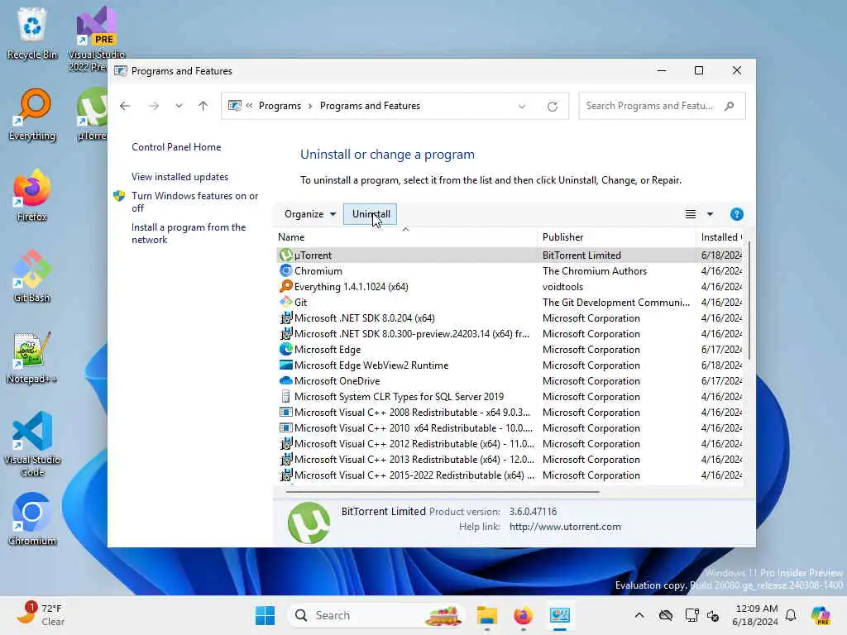847x635 pixels.
Task: Open Install a program from the network
Action: pyautogui.click(x=189, y=233)
